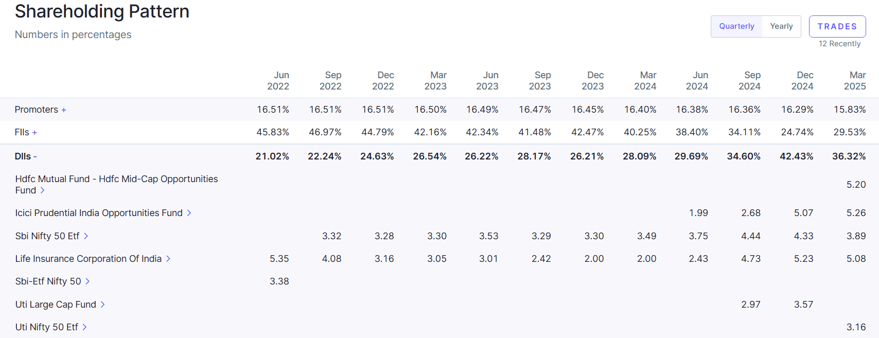Expand the Promoters row
This screenshot has height=338, width=879.
pos(64,110)
